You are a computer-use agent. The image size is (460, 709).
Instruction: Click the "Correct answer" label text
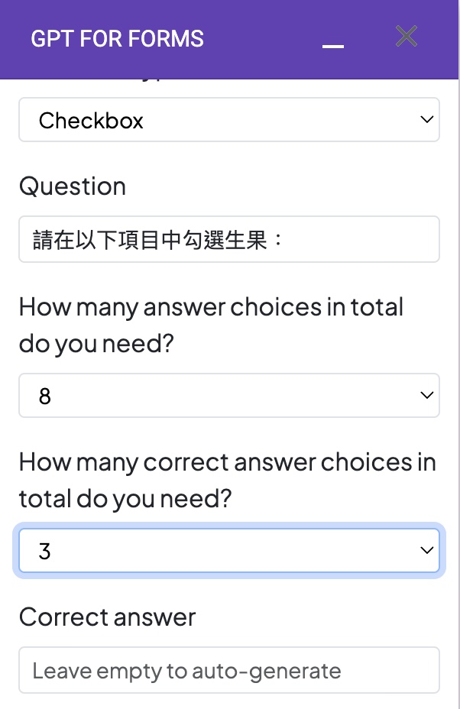coord(107,617)
